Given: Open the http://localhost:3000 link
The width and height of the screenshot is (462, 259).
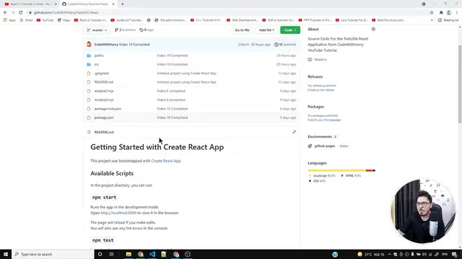Looking at the screenshot, I should click(118, 213).
